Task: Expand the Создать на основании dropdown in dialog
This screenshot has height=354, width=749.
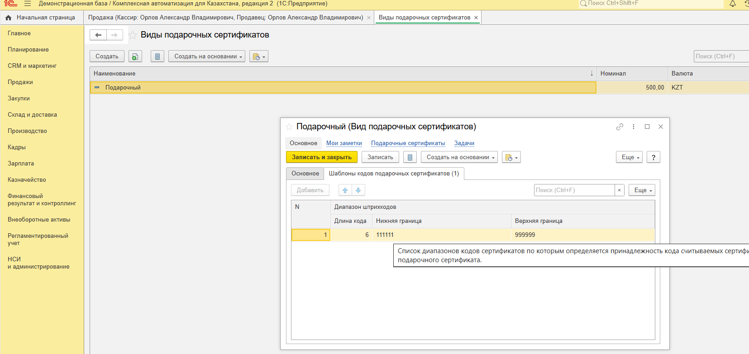Action: (459, 157)
